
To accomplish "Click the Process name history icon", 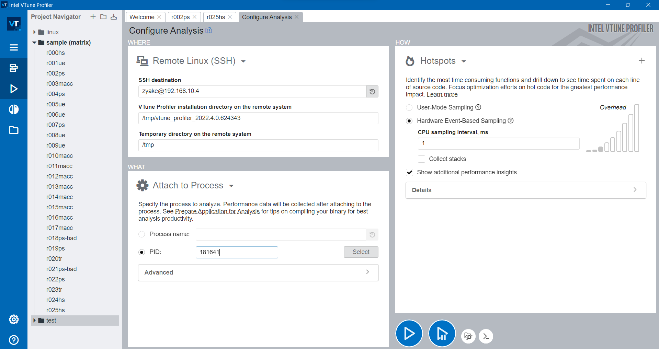I will 372,235.
